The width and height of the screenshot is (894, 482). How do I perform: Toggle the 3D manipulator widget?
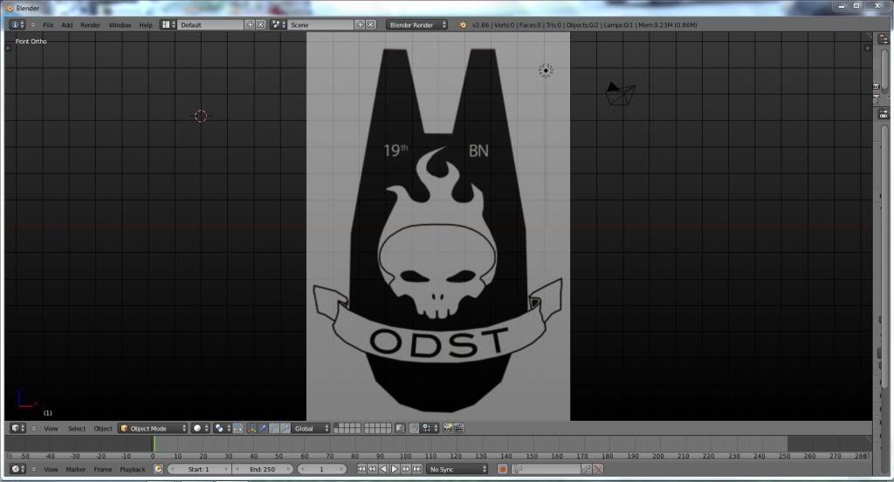(251, 428)
